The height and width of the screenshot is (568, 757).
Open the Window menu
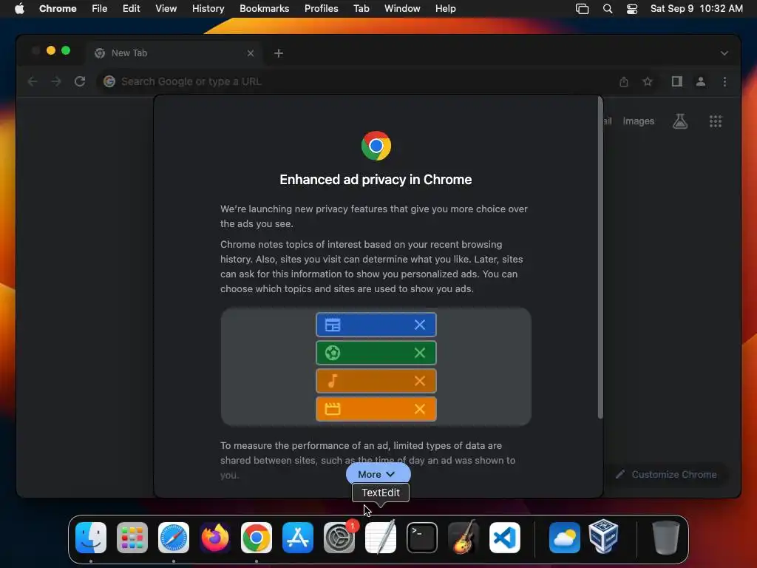[x=402, y=9]
